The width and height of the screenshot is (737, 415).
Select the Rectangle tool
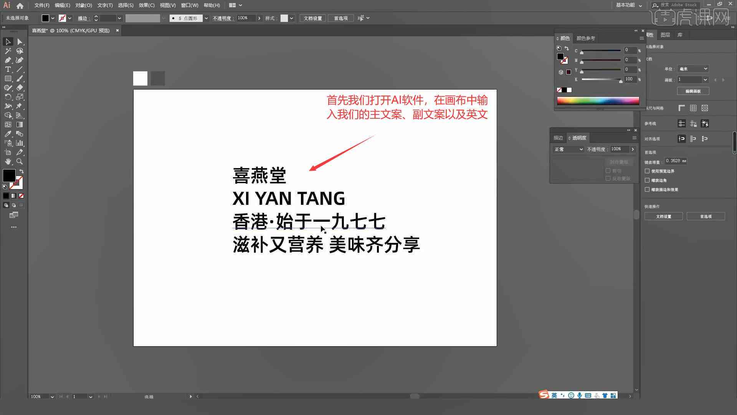pos(8,78)
